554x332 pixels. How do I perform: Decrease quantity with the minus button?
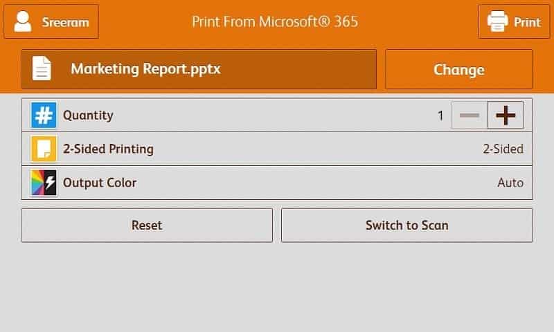(x=469, y=116)
